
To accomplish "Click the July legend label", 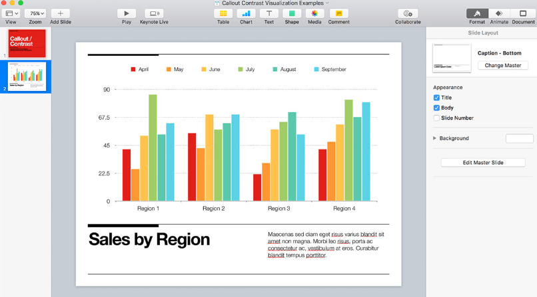I will click(x=250, y=69).
